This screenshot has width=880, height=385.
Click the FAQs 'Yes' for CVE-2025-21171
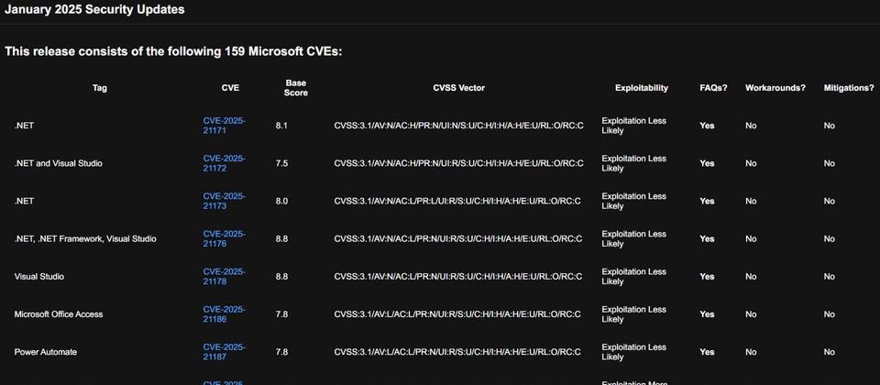pos(707,126)
